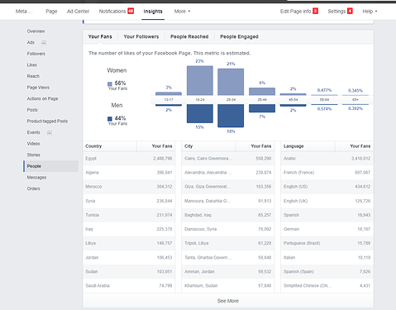Click the Notifications red badge counter
Viewport: 396px width, 310px height.
[x=131, y=11]
